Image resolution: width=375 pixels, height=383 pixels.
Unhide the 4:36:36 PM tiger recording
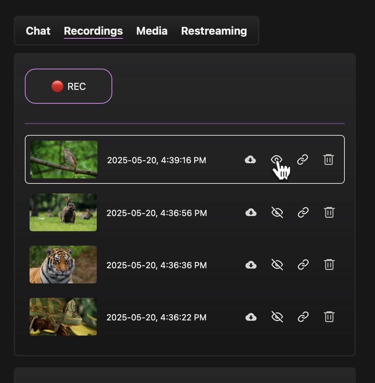coord(277,265)
